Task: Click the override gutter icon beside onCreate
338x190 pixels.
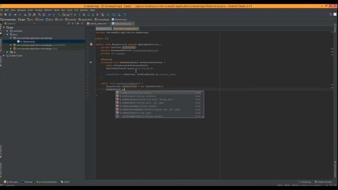Action: coord(91,62)
